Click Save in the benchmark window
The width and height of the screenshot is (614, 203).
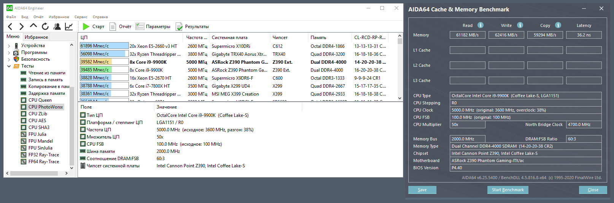pyautogui.click(x=422, y=190)
